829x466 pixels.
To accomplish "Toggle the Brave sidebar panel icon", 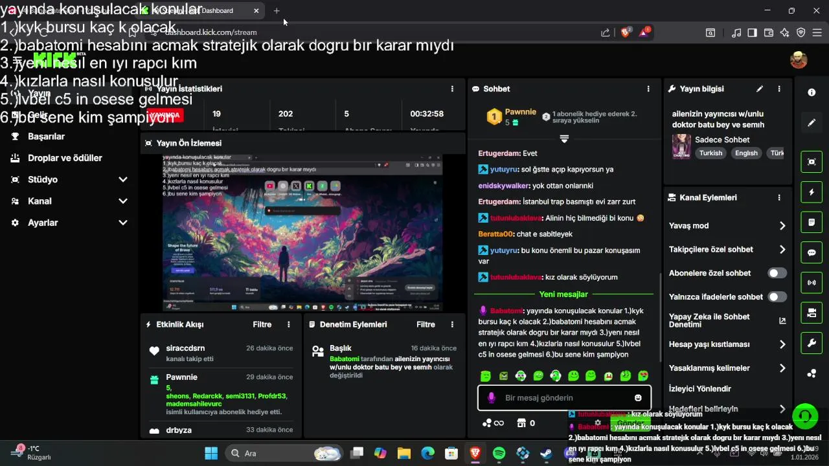I will click(x=753, y=32).
